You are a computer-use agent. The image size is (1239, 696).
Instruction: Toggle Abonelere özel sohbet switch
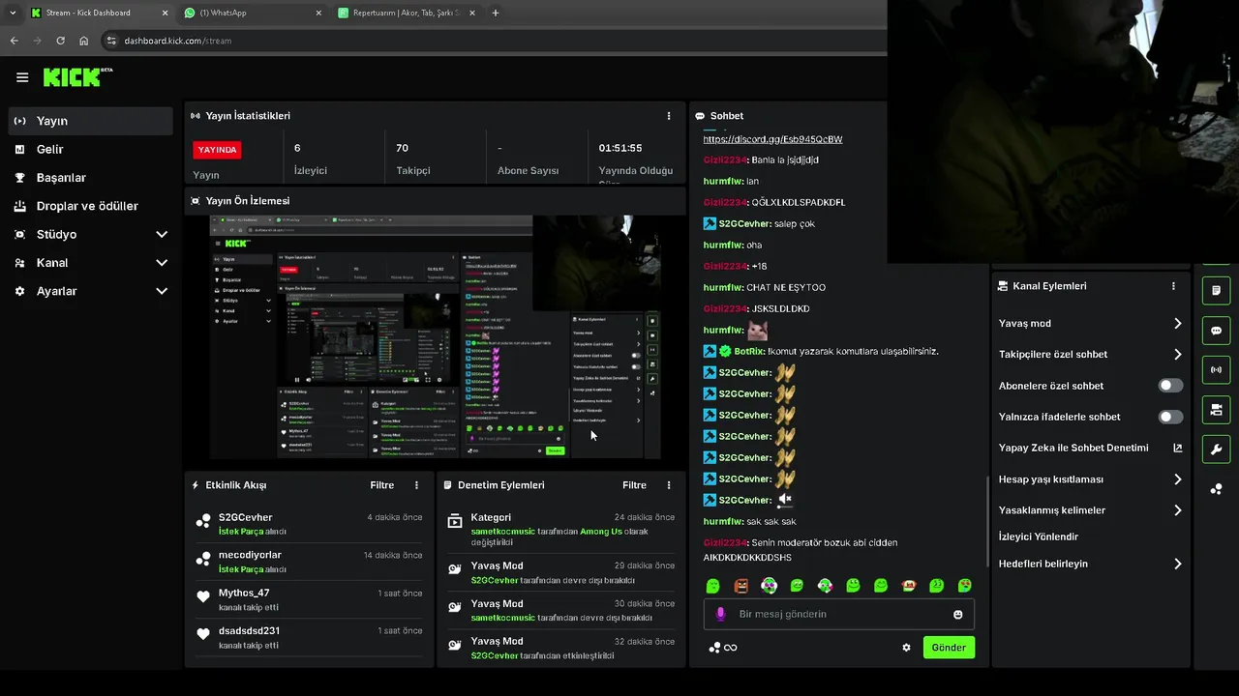pos(1171,386)
